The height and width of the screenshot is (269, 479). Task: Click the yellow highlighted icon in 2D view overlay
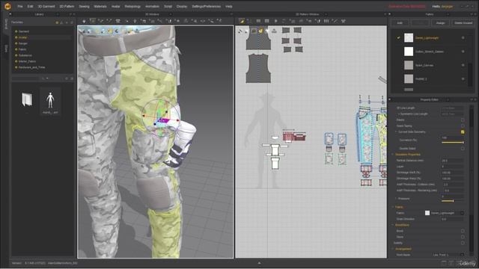pos(260,31)
